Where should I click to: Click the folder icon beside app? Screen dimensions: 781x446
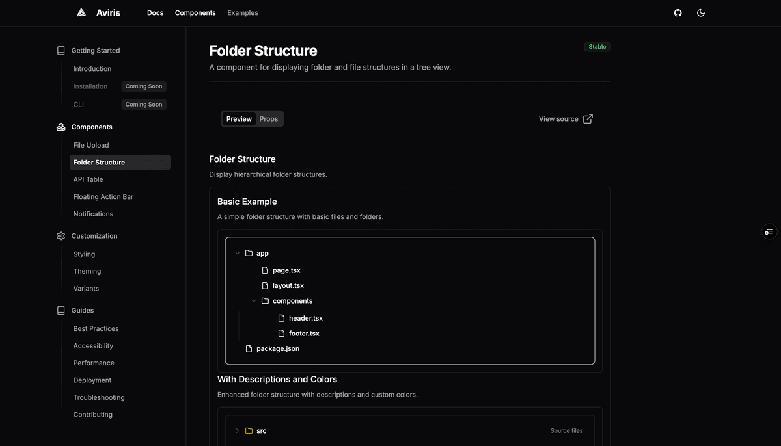(x=249, y=253)
